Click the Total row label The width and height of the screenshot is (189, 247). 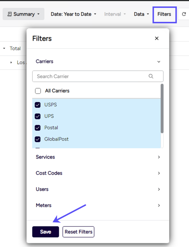[15, 48]
